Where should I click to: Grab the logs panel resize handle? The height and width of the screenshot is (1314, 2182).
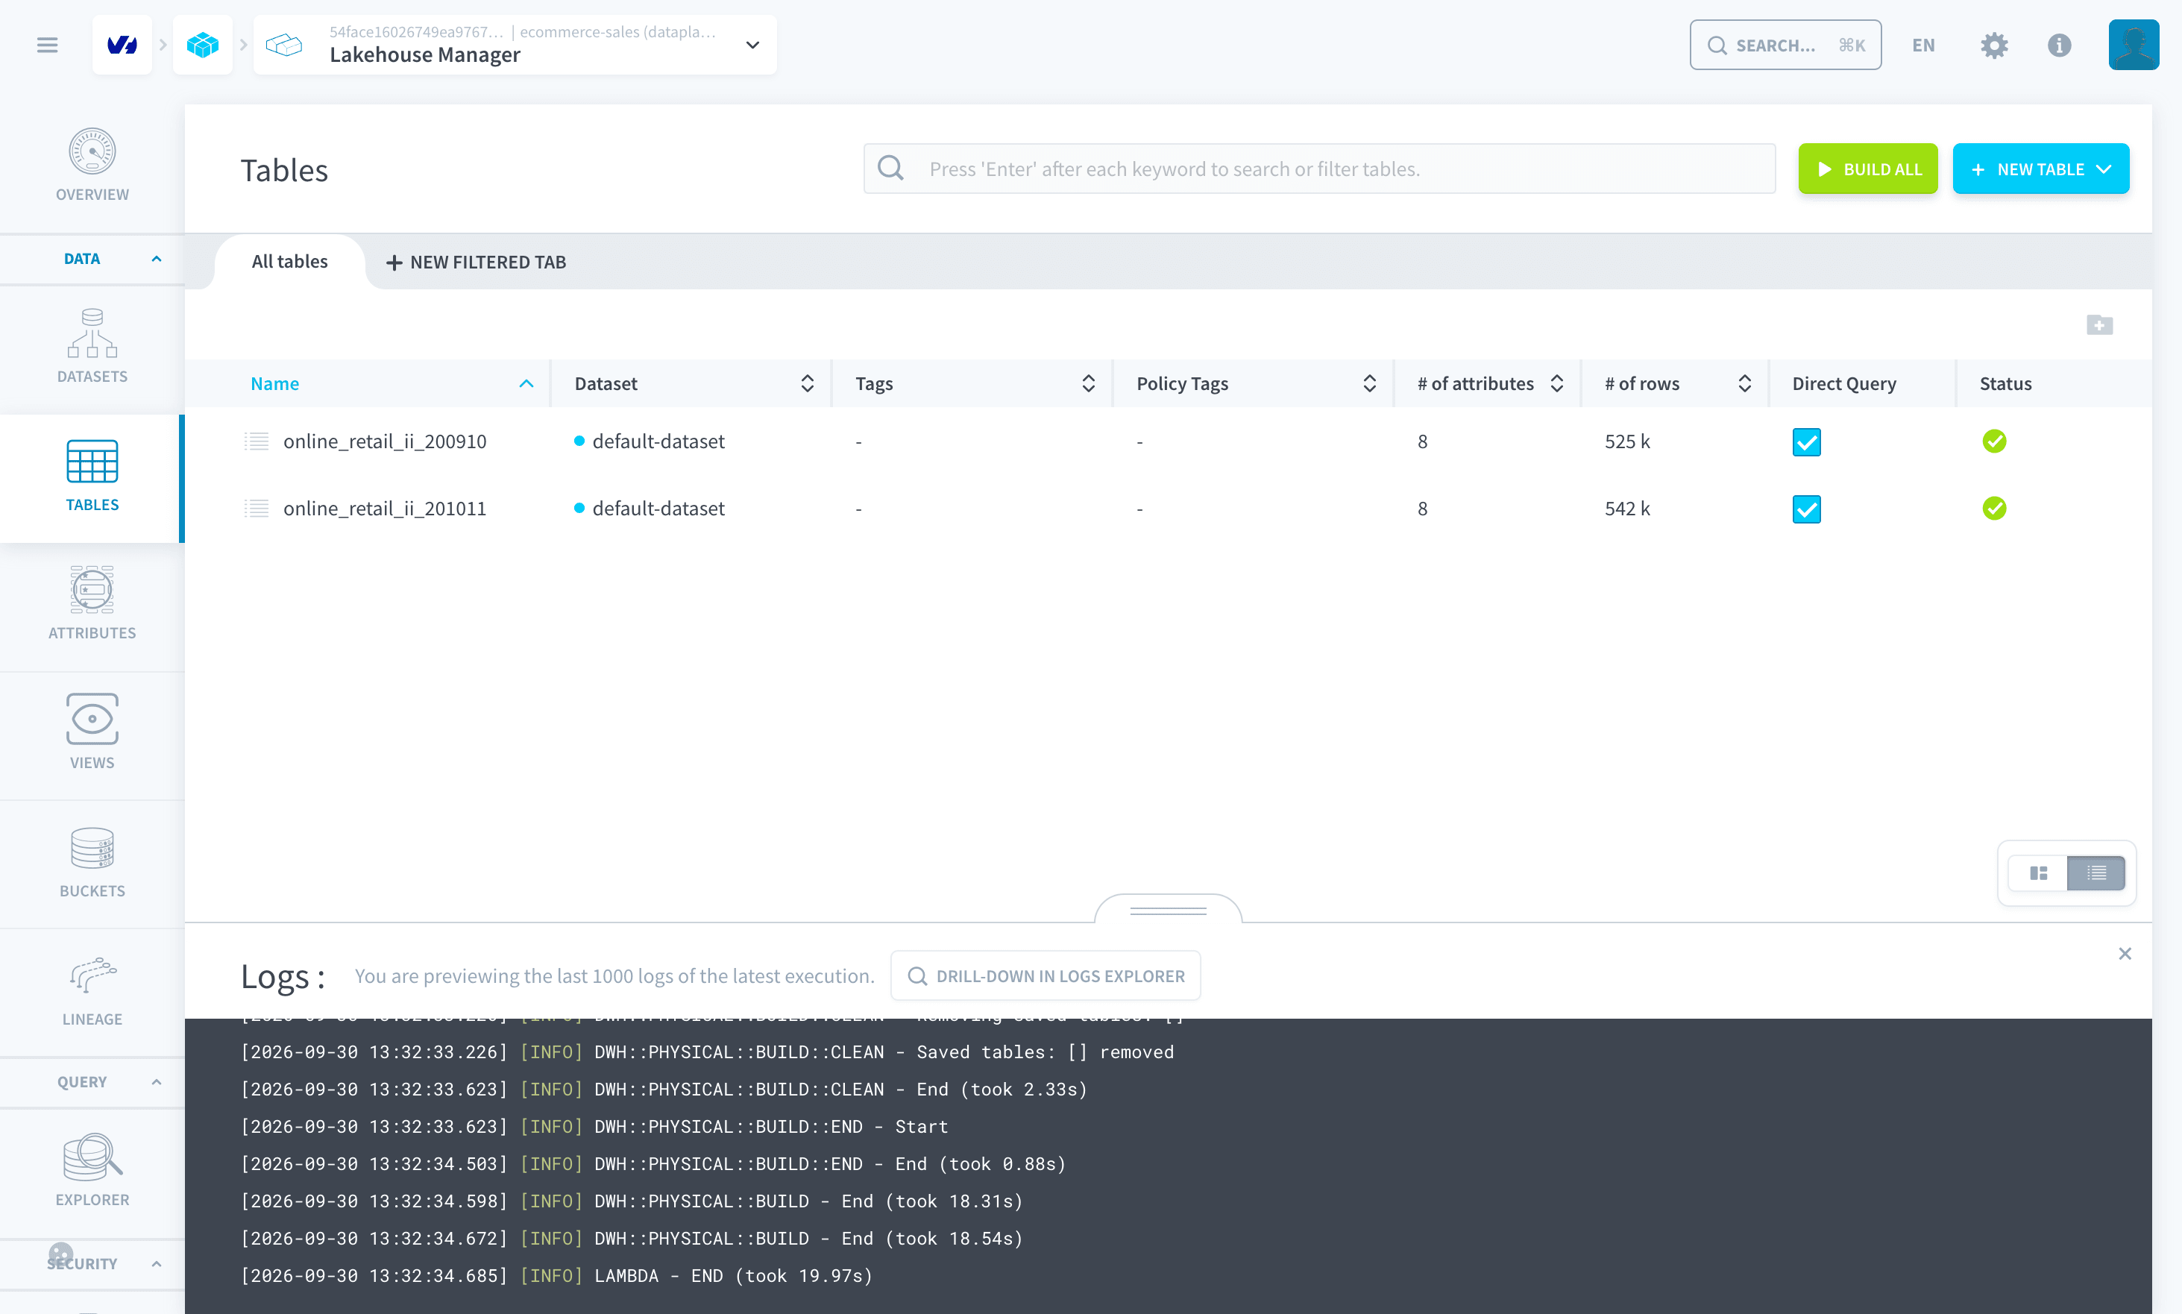tap(1169, 911)
